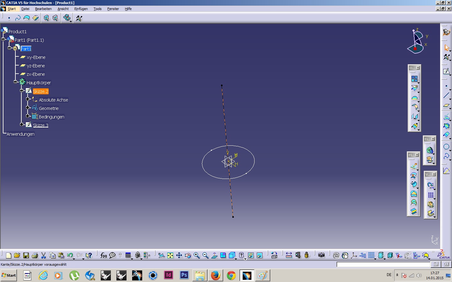
Task: Open a file with the folder icon
Action: point(17,255)
